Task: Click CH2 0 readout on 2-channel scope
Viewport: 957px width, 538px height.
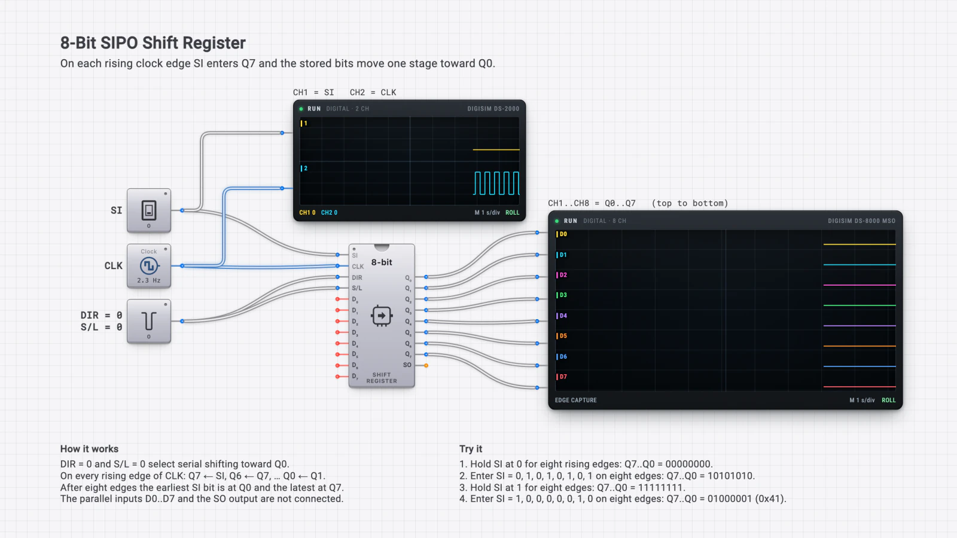Action: point(329,213)
